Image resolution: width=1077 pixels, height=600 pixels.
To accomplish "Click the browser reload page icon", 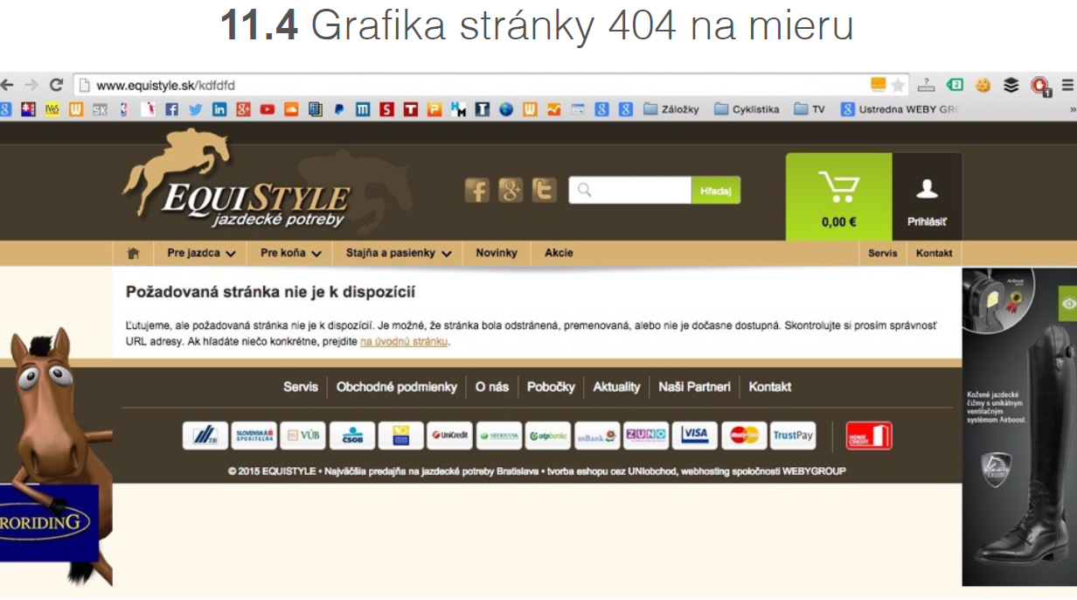I will tap(56, 85).
